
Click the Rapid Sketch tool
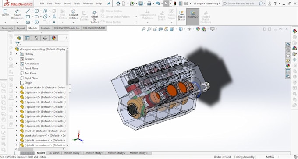click(x=181, y=15)
